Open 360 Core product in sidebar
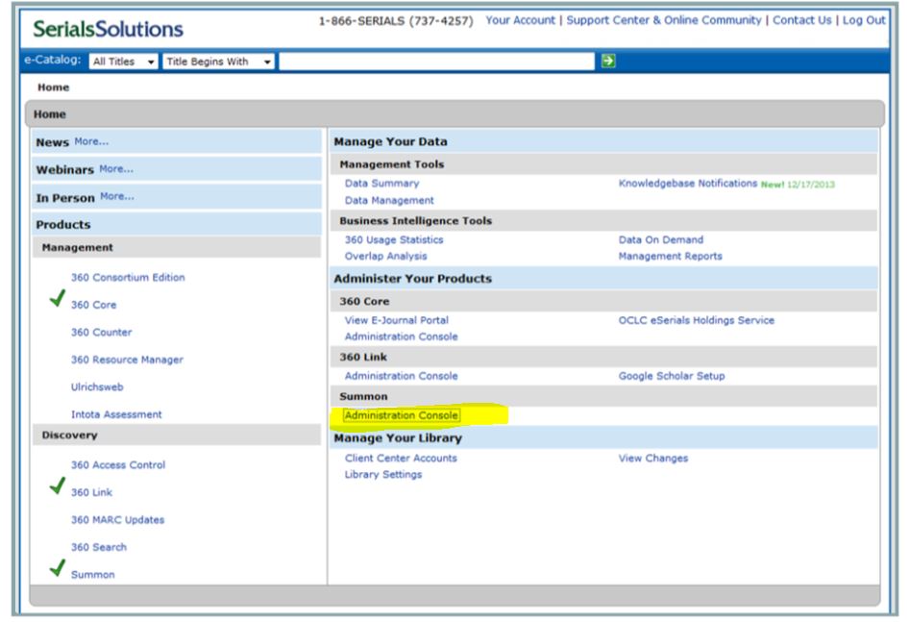 (x=93, y=305)
